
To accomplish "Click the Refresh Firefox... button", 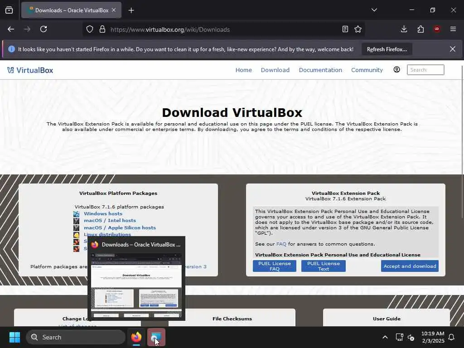I will point(387,49).
